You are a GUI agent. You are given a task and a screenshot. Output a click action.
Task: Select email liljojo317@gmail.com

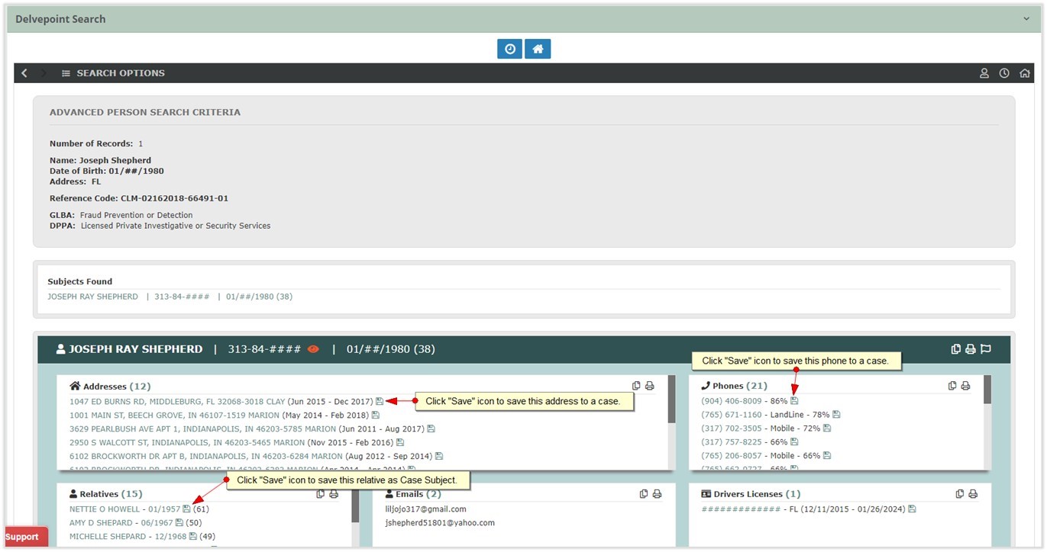[x=426, y=509]
